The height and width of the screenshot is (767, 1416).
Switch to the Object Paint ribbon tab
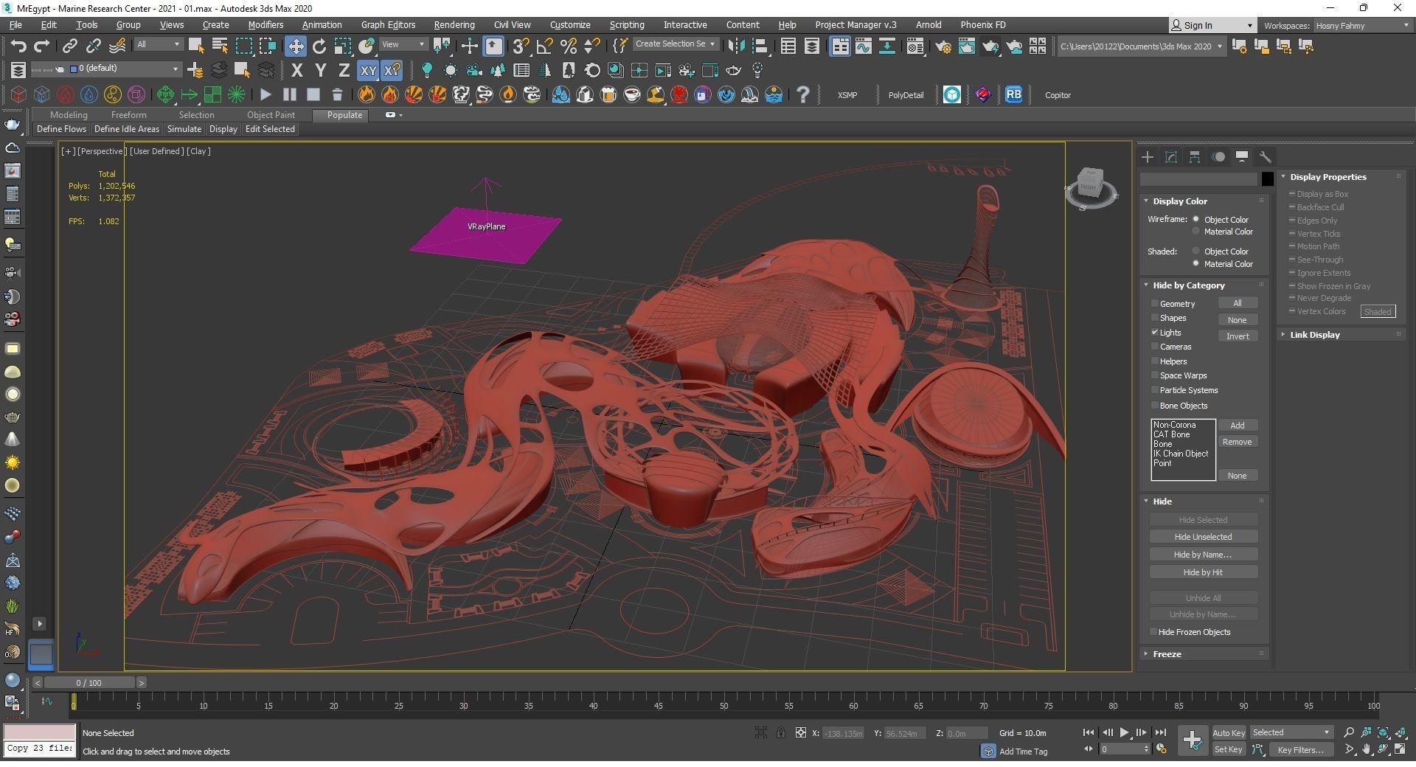(x=271, y=114)
